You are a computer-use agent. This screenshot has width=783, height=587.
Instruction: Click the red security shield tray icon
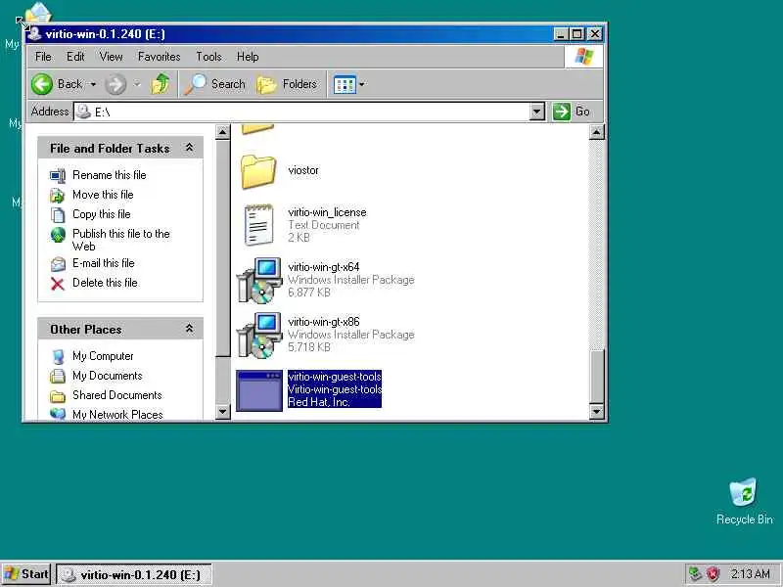(713, 574)
